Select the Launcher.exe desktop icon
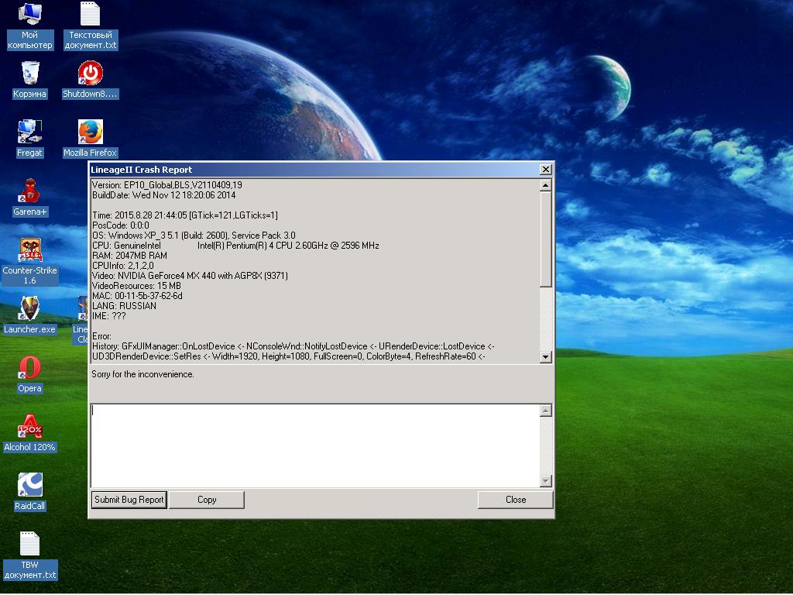 (x=30, y=315)
